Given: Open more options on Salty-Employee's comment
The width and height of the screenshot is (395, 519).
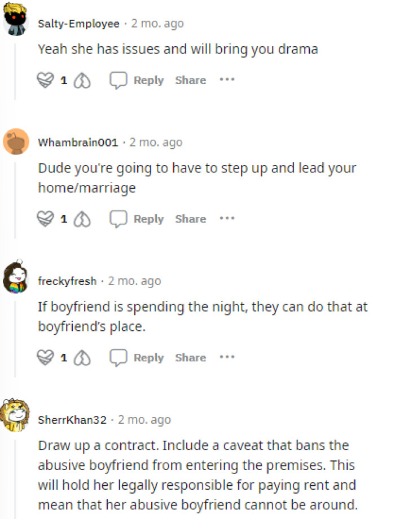Looking at the screenshot, I should click(227, 79).
